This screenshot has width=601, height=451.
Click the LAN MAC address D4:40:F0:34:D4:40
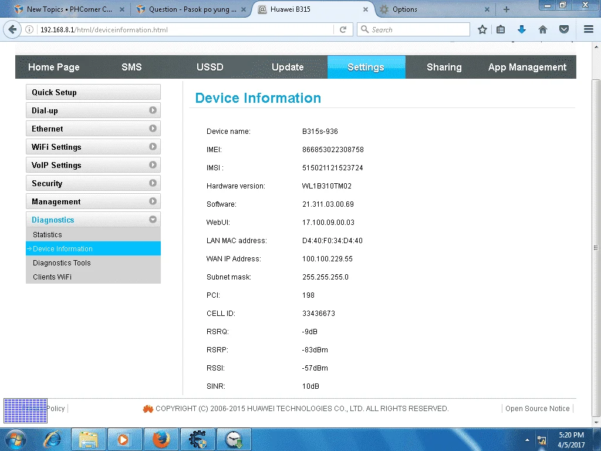(x=332, y=240)
